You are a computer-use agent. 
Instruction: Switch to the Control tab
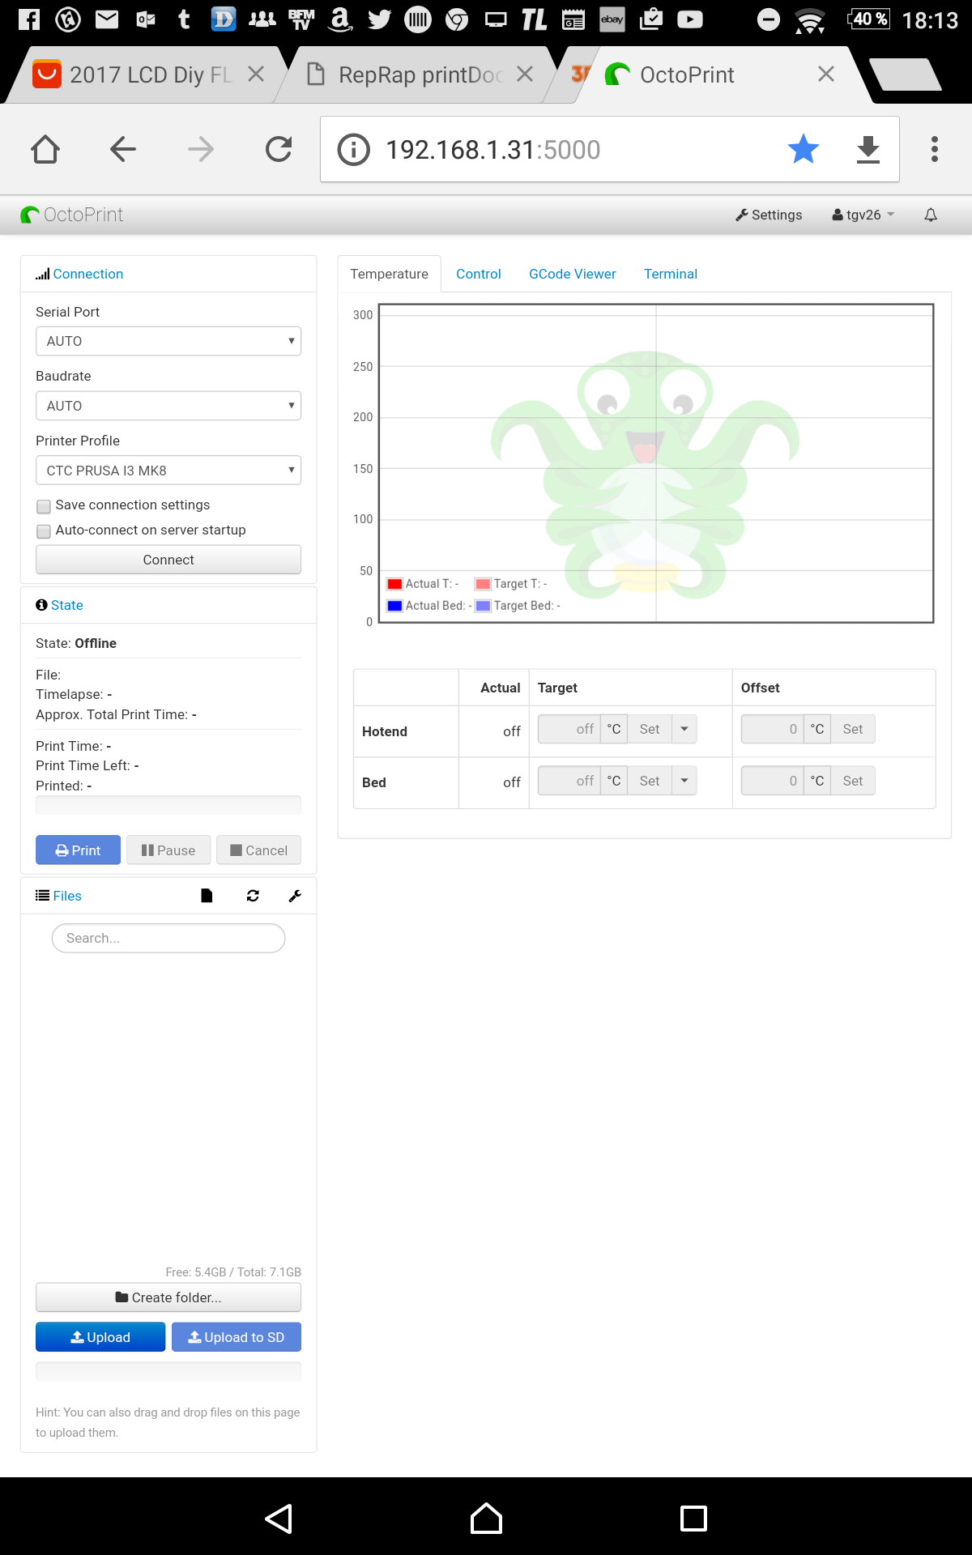(x=479, y=274)
